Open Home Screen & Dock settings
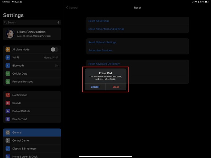The width and height of the screenshot is (211, 158). (32, 156)
